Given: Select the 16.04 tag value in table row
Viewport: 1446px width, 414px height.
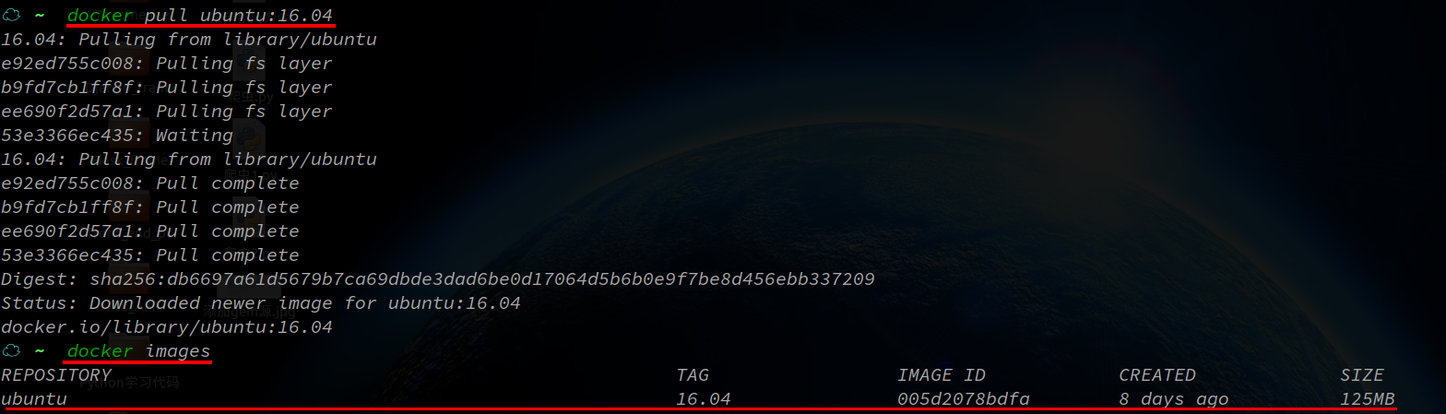Looking at the screenshot, I should tap(704, 399).
